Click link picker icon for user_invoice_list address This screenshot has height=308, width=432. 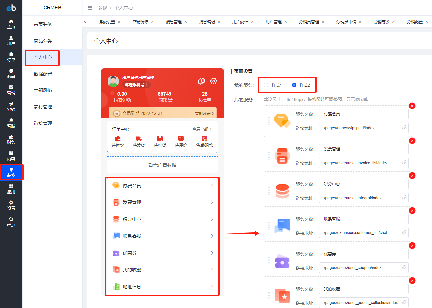(x=404, y=163)
